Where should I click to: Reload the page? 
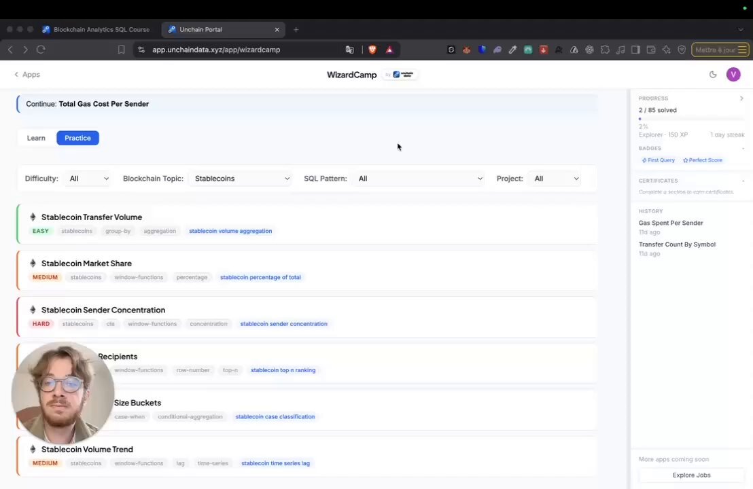pyautogui.click(x=41, y=50)
